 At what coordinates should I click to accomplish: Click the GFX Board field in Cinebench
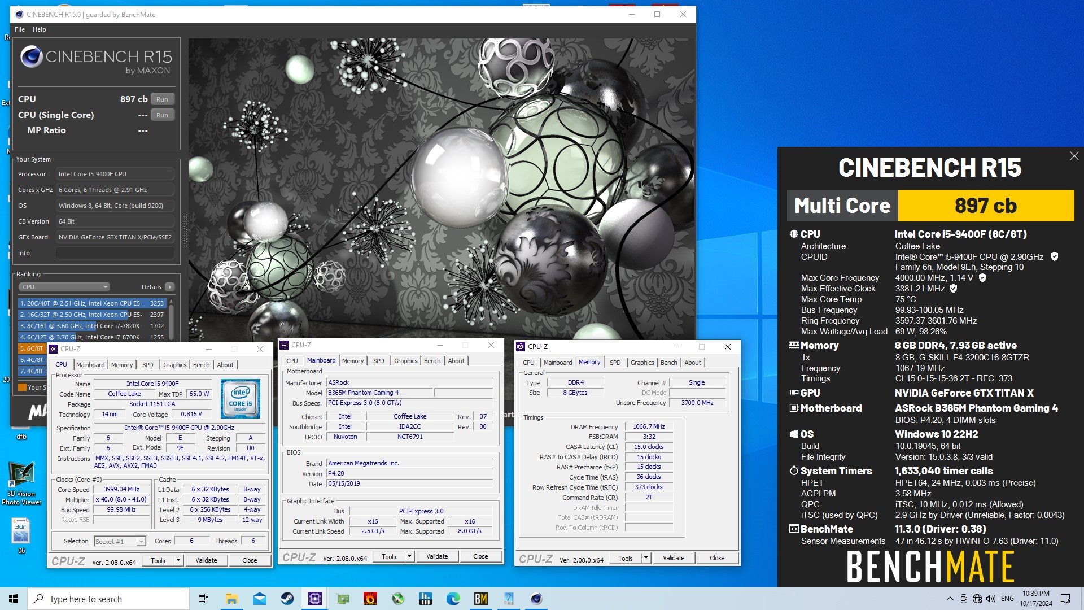(115, 237)
